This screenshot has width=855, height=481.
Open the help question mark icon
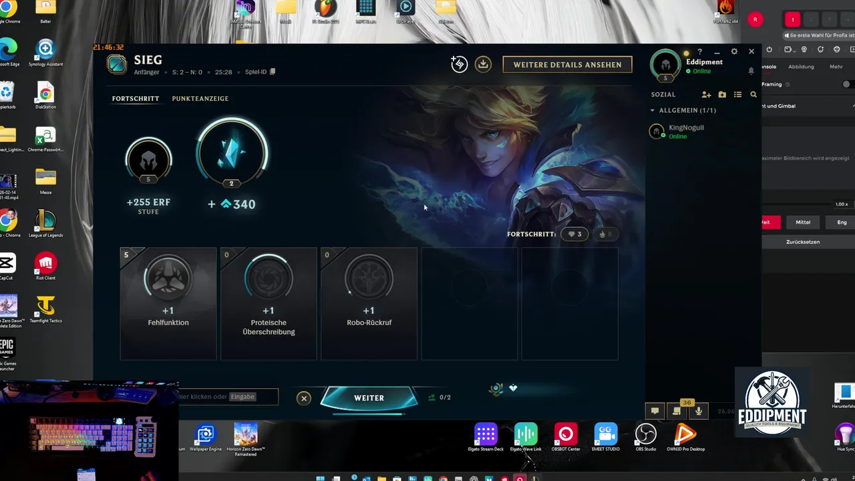point(700,51)
